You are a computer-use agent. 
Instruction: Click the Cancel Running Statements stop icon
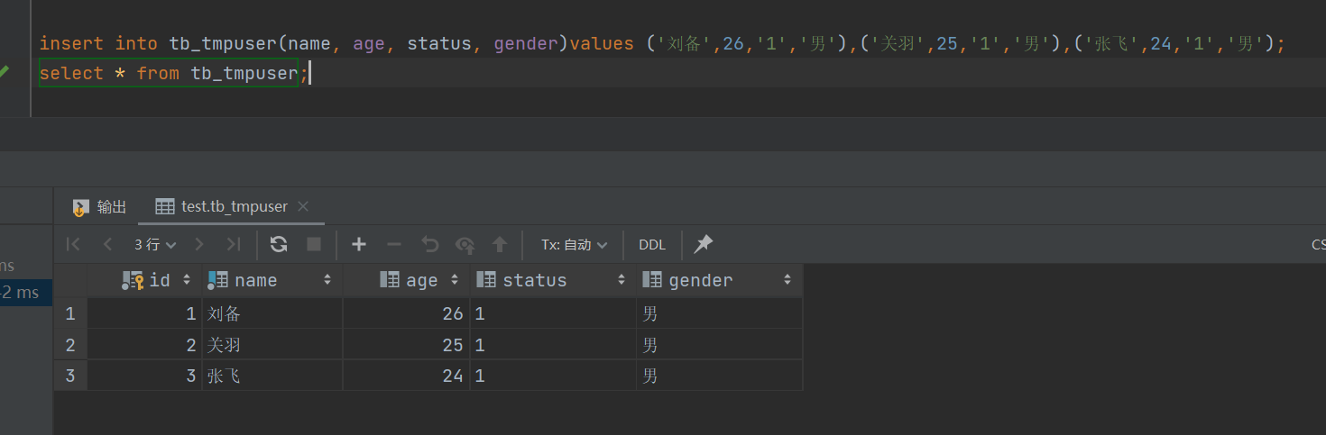(314, 244)
